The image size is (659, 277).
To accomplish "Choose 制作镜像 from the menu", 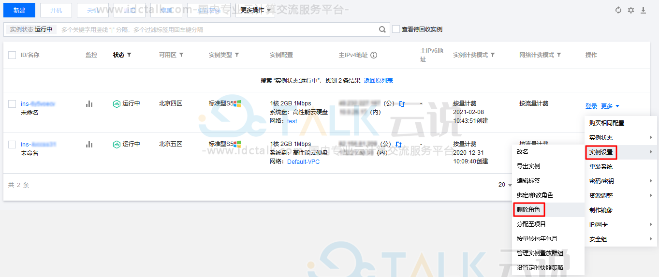I will (621, 210).
